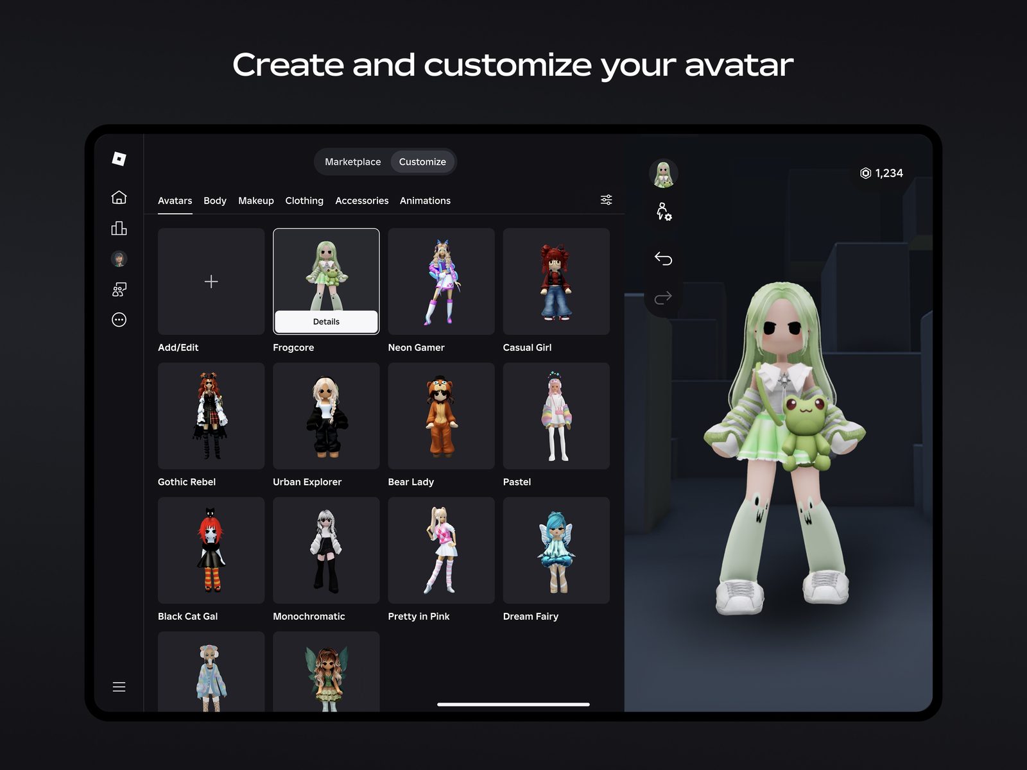The width and height of the screenshot is (1027, 770).
Task: Switch to Customize mode
Action: (x=422, y=162)
